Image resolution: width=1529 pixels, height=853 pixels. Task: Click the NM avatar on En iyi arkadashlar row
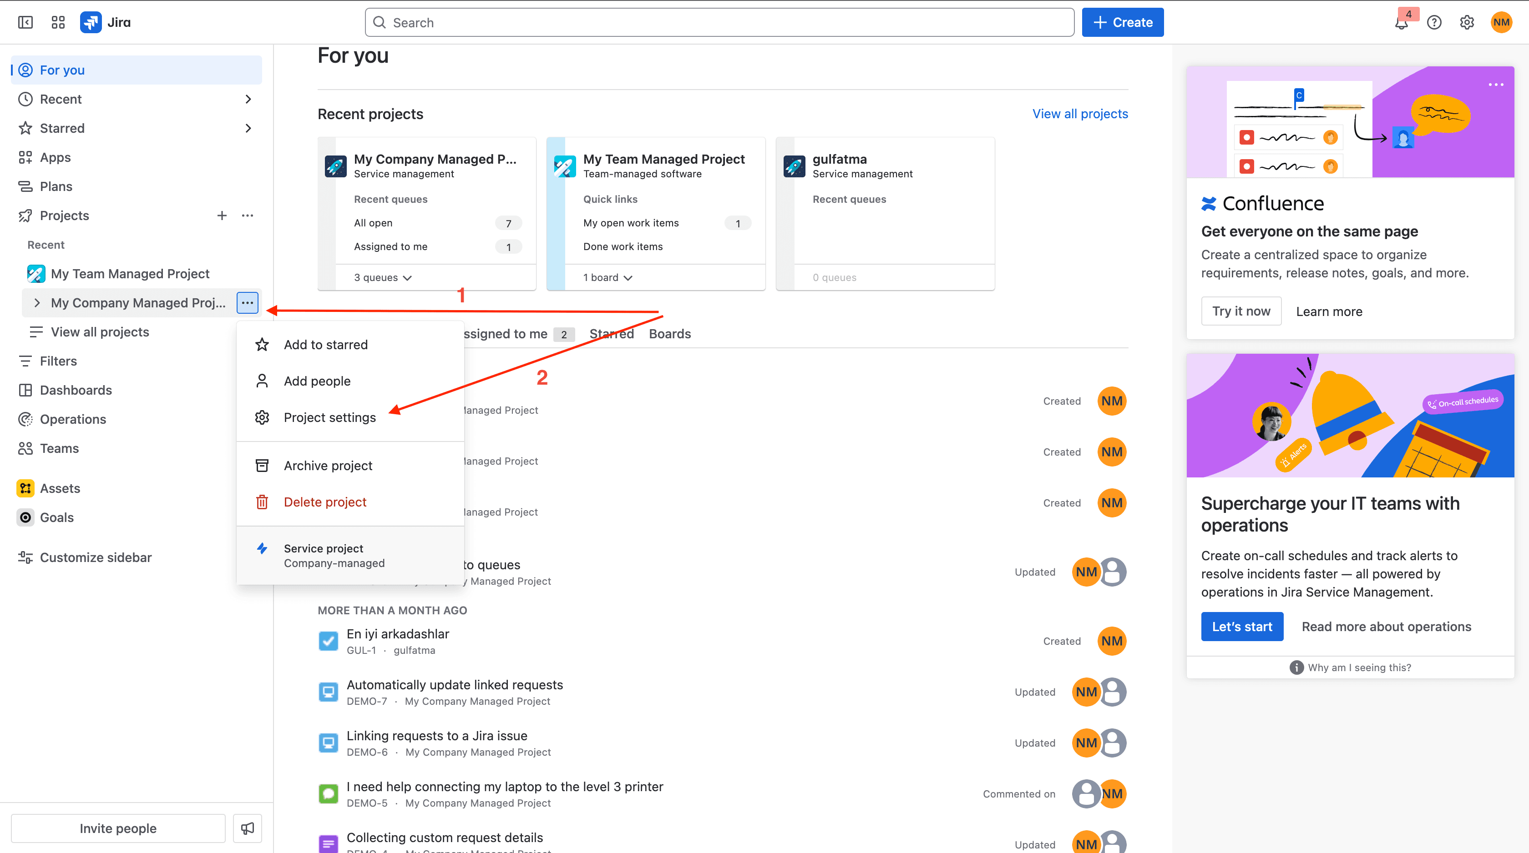pos(1112,641)
